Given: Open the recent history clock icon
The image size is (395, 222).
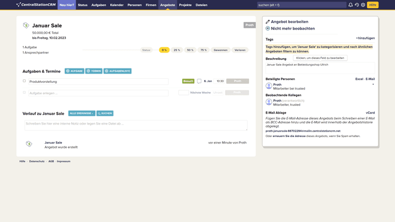Looking at the screenshot, I should tap(357, 5).
